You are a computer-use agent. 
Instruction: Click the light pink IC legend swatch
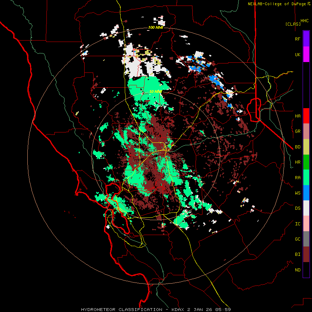pyautogui.click(x=306, y=224)
